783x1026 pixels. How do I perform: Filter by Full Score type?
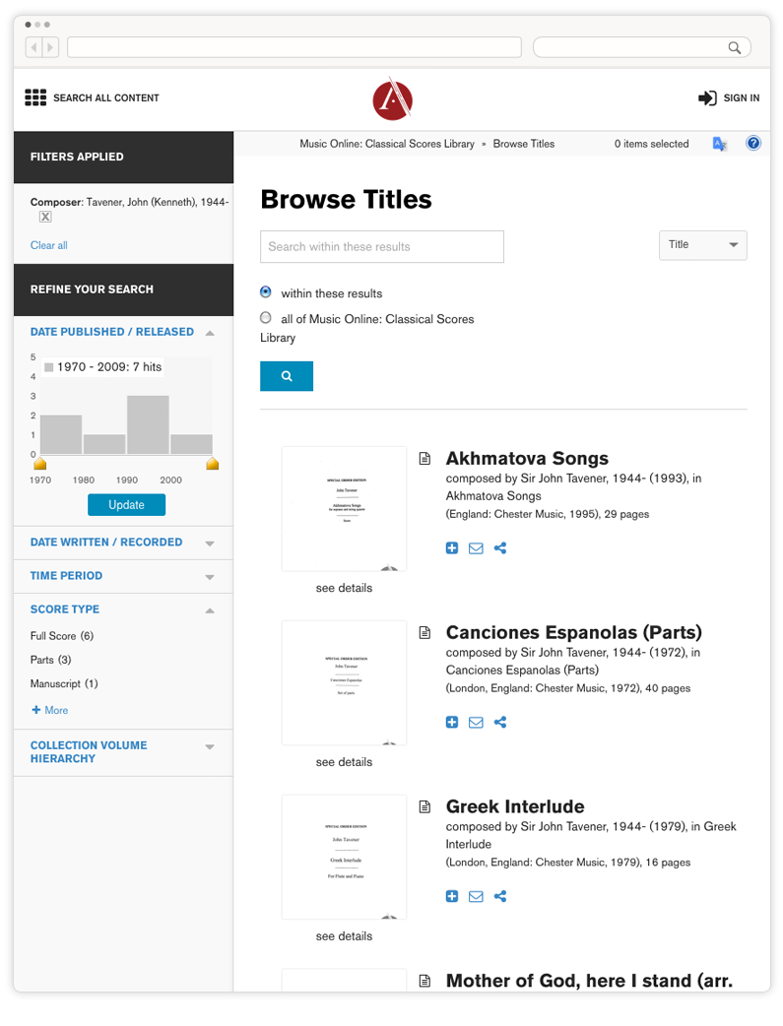(x=53, y=636)
